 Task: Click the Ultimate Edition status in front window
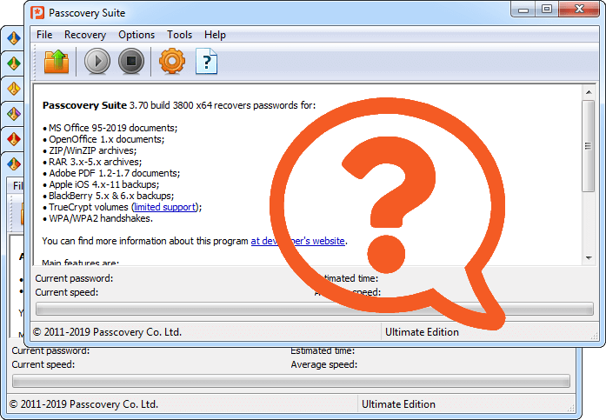(x=422, y=332)
